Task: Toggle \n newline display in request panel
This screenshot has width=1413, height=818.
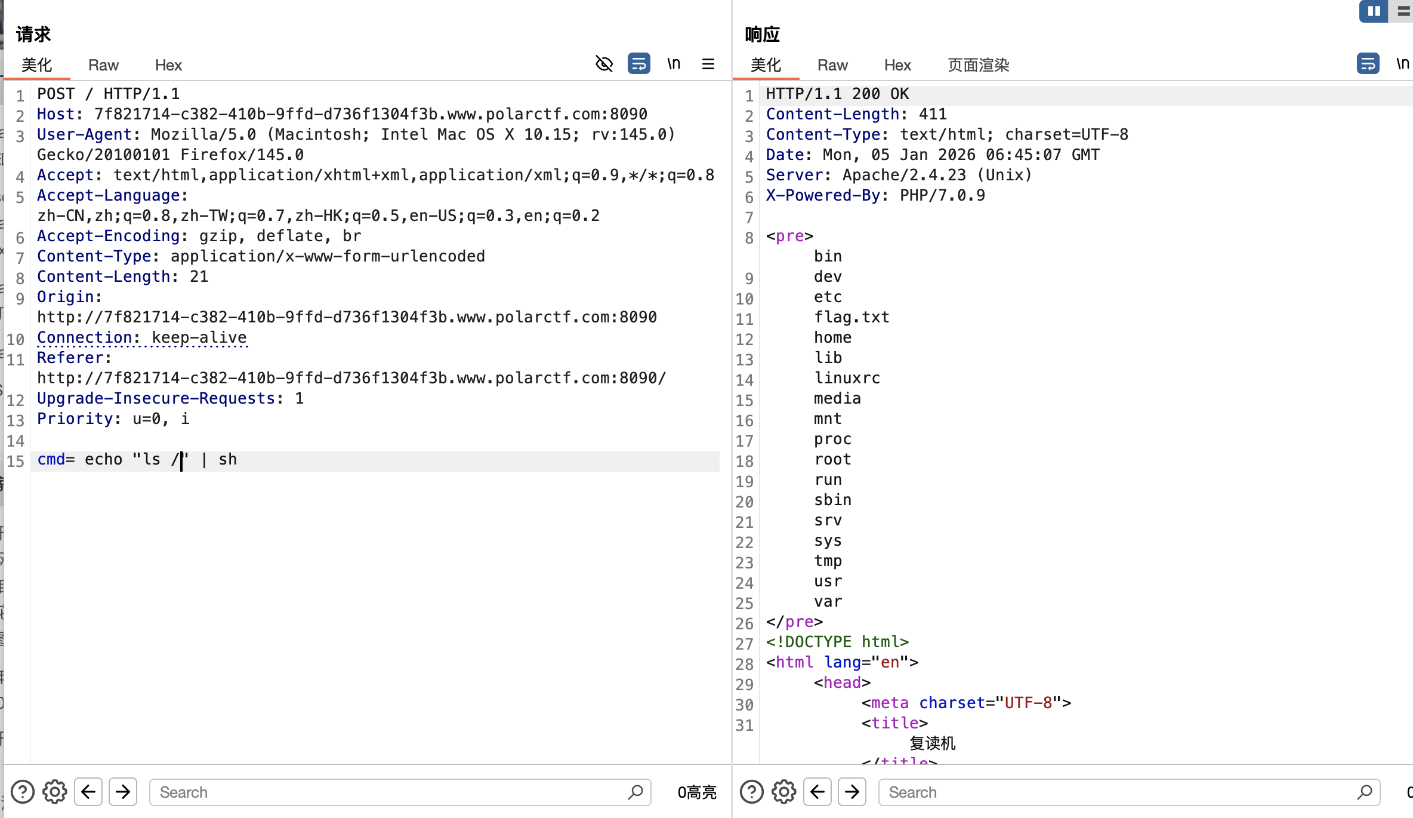Action: pos(674,63)
